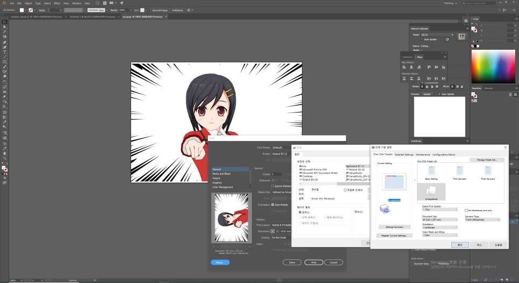Toggle Ignore Artboards checkbox
This screenshot has width=519, height=283.
click(273, 186)
